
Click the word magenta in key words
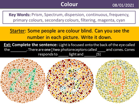click(x=106, y=20)
